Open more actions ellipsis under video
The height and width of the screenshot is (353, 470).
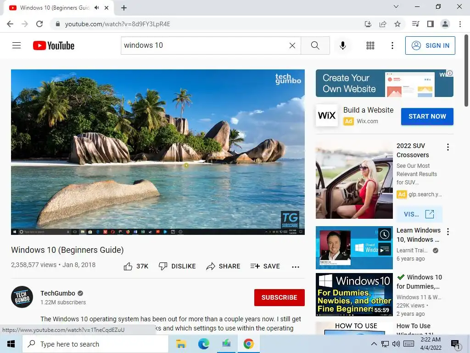click(x=296, y=267)
